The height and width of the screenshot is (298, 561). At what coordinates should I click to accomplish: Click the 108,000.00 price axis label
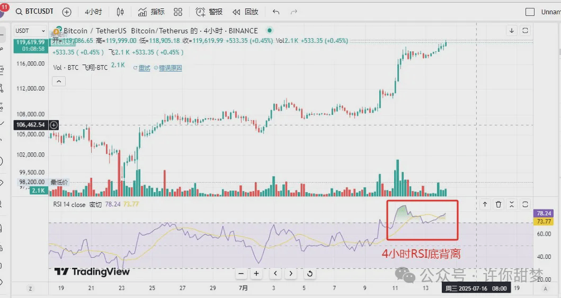(30, 114)
